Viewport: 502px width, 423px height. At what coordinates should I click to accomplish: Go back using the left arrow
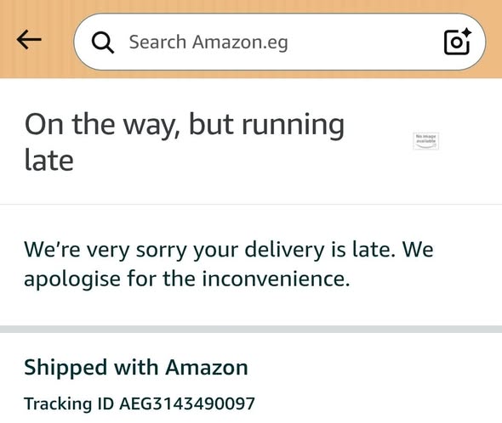click(29, 40)
